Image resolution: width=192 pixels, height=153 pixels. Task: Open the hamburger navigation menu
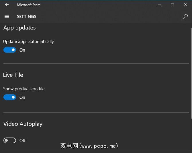(x=7, y=17)
